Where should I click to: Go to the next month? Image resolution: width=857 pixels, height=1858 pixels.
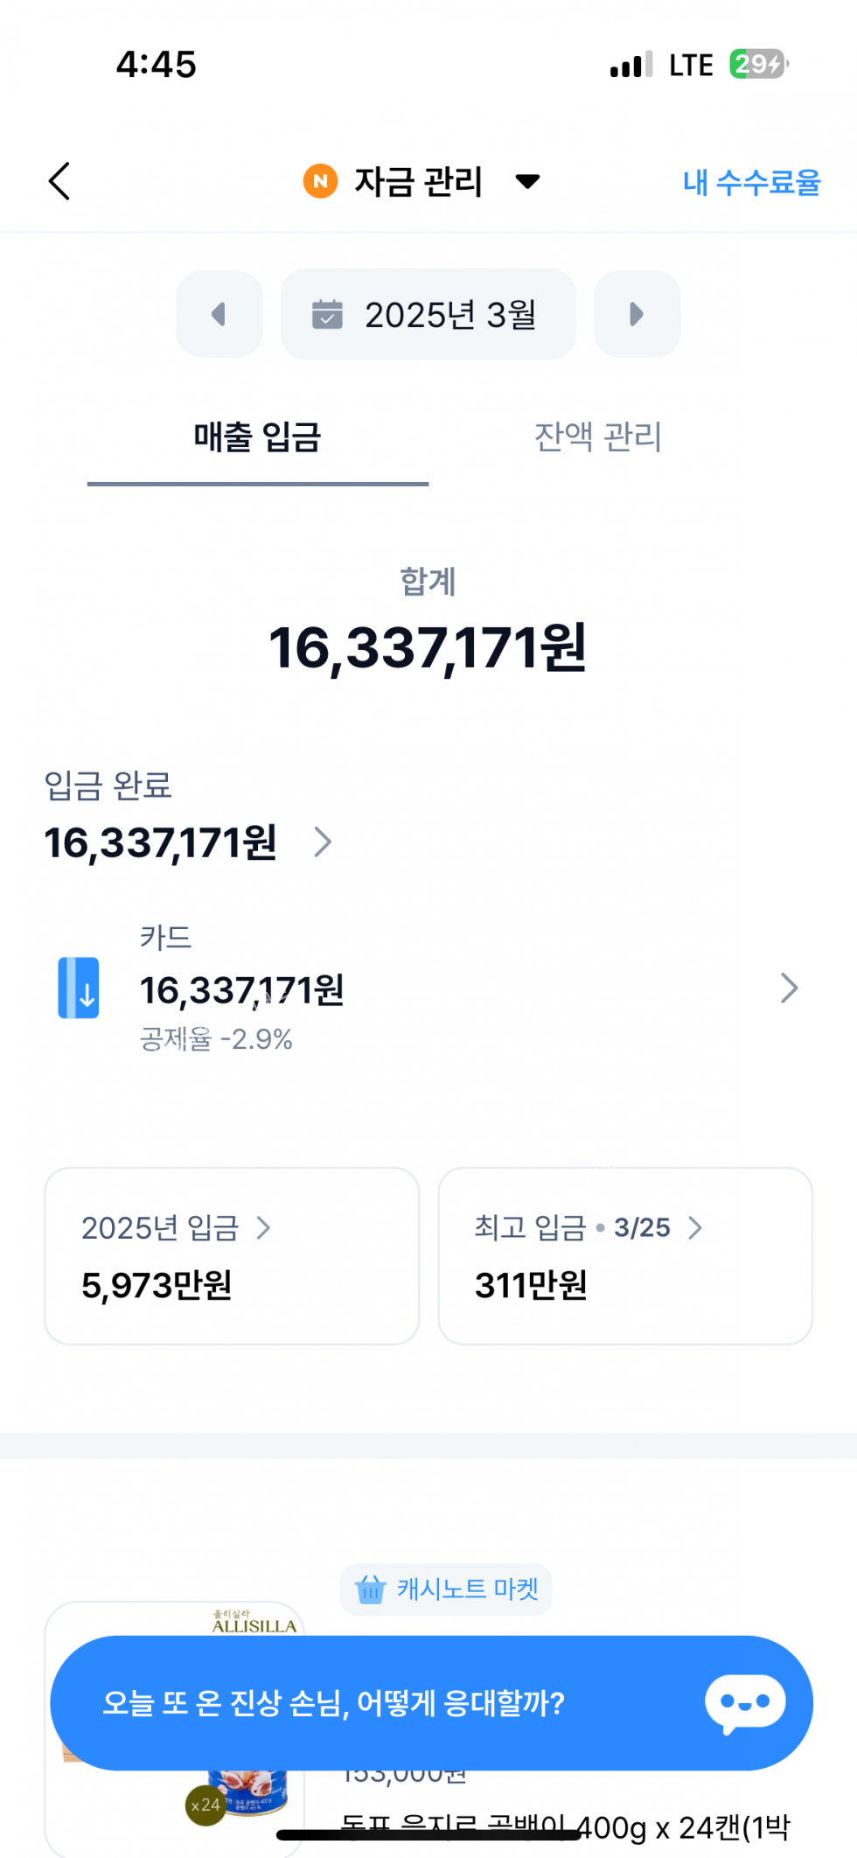point(637,314)
